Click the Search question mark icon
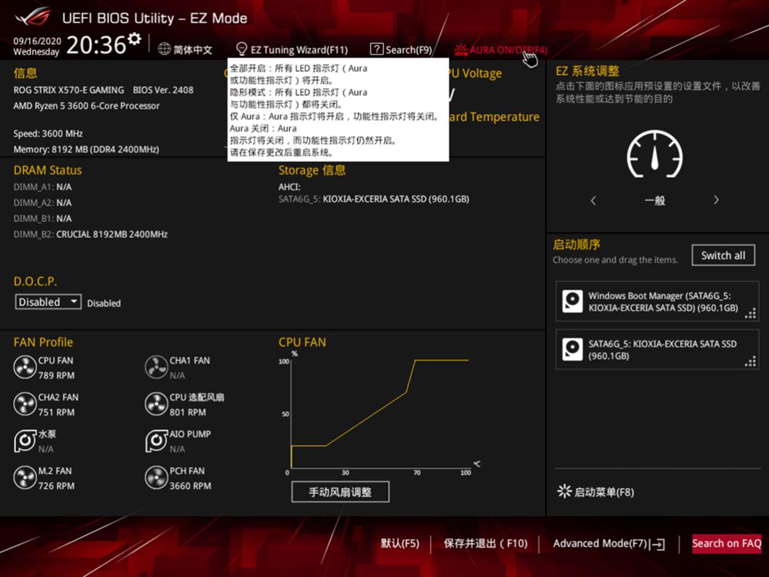The height and width of the screenshot is (577, 769). pos(376,49)
